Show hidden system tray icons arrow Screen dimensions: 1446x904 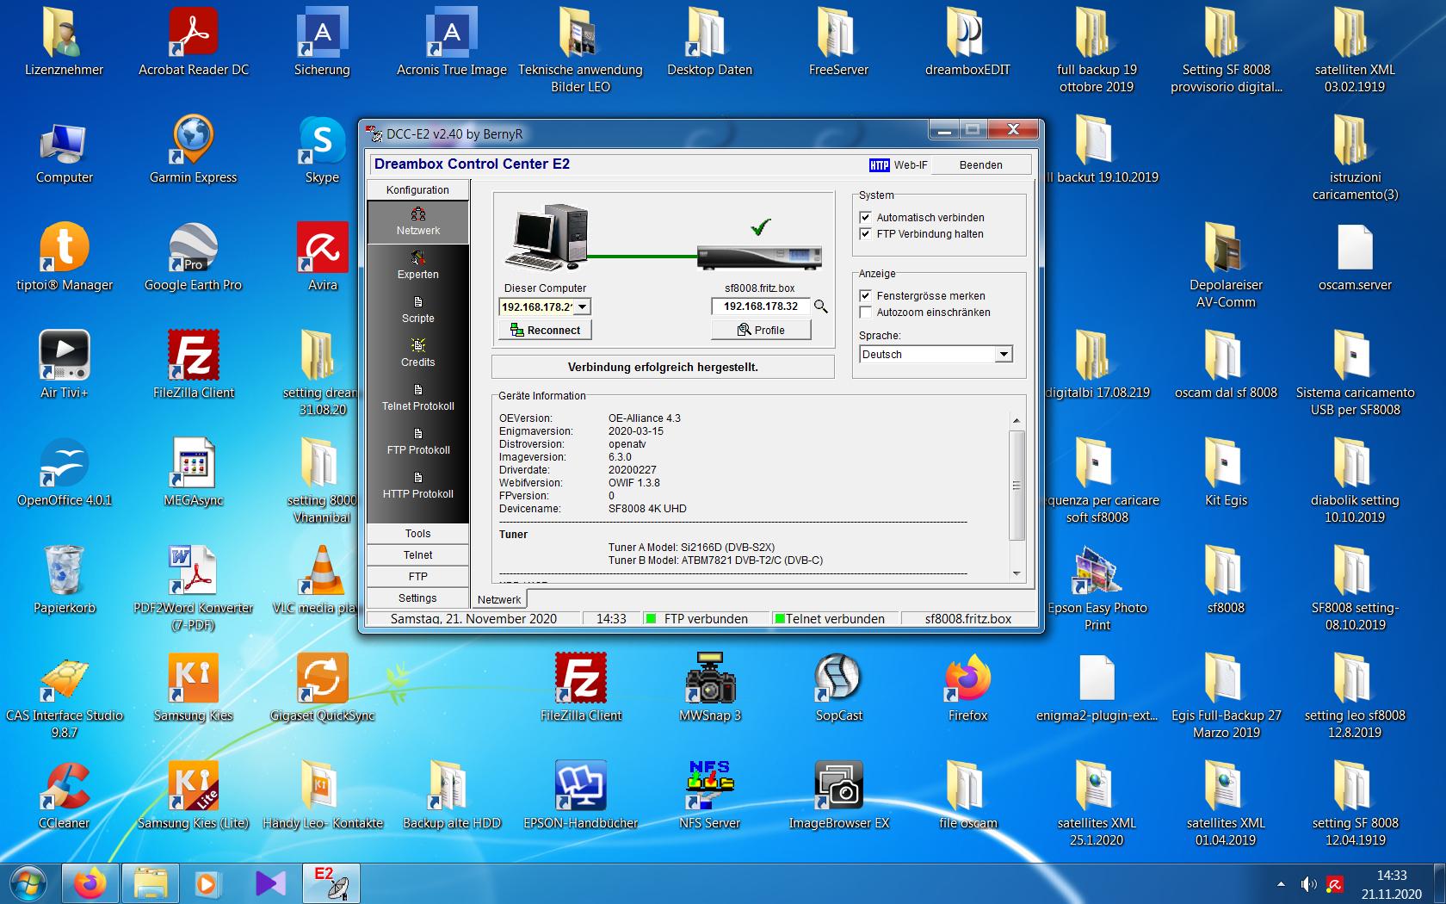click(1282, 884)
